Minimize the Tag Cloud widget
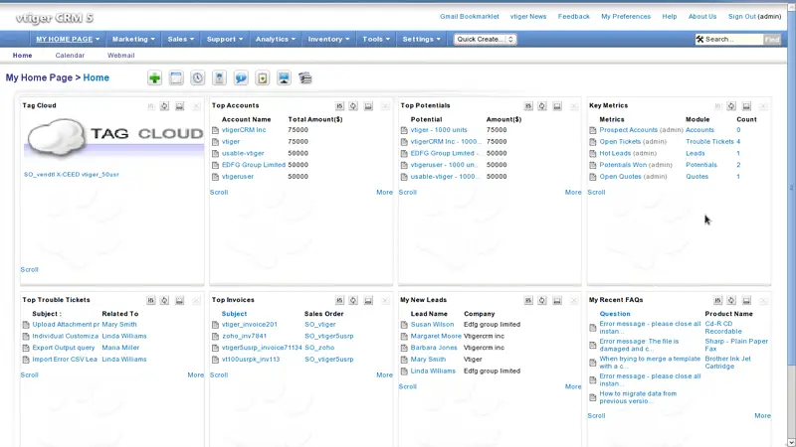 point(180,106)
